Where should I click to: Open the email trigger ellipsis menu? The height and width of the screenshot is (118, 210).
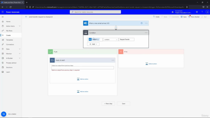146,23
